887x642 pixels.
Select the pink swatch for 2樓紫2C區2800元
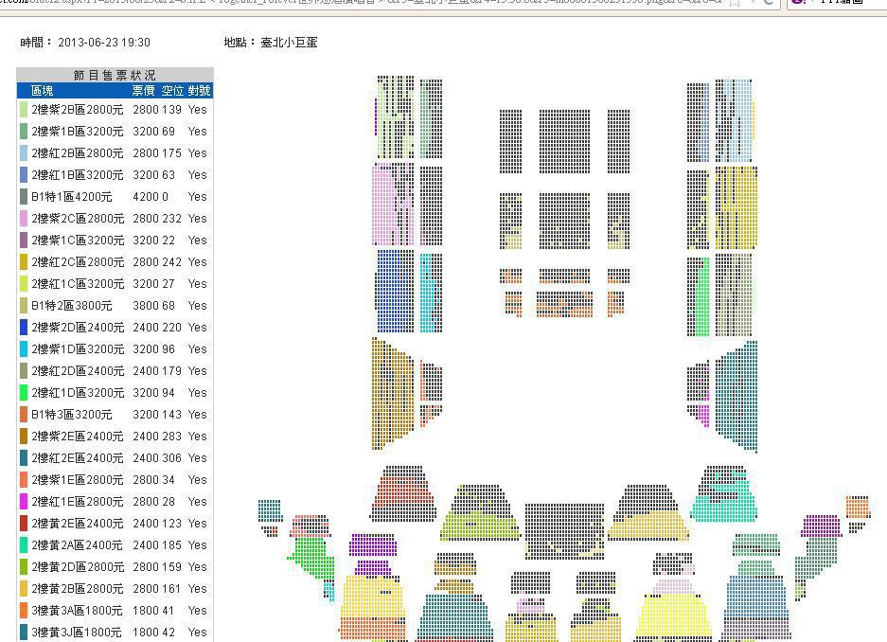(x=24, y=219)
